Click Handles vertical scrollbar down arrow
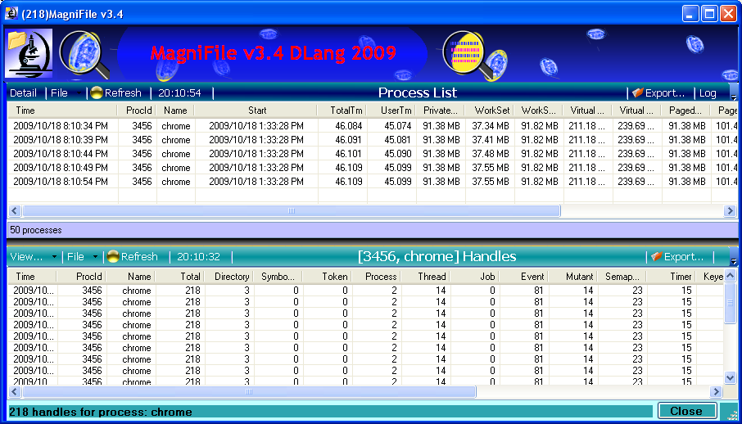Screen dimensions: 742x424 [731, 377]
